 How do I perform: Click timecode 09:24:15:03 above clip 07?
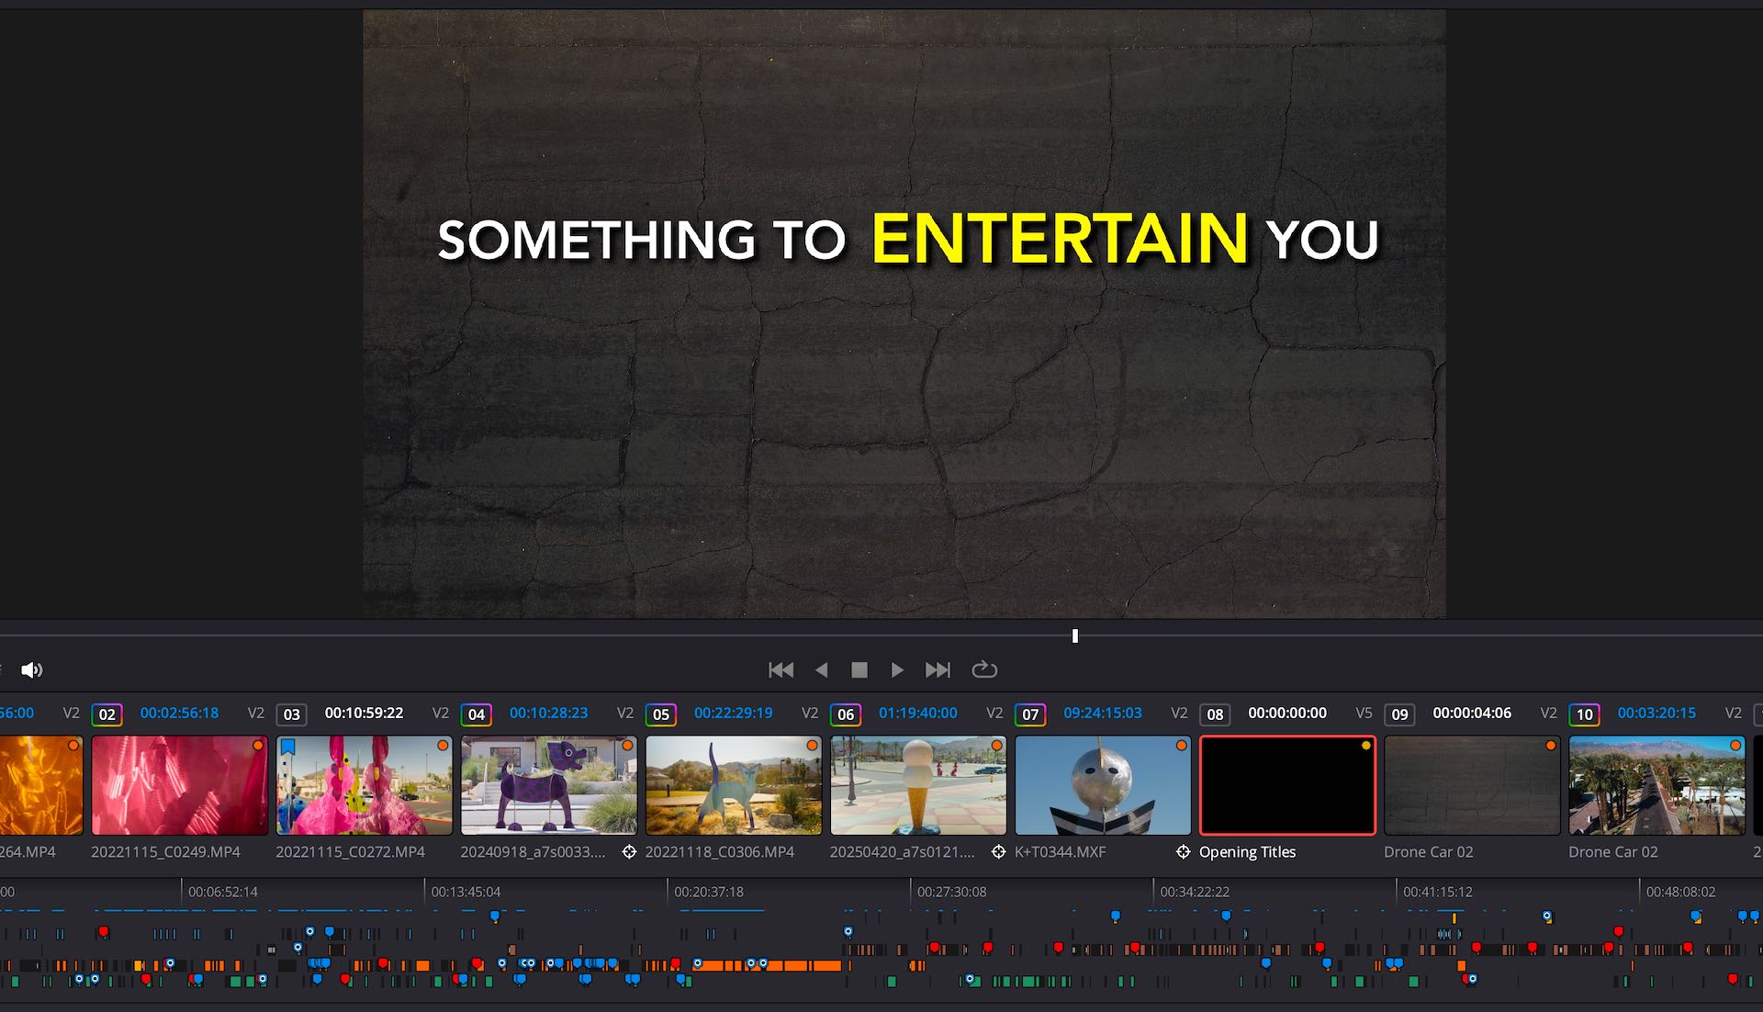[1106, 713]
